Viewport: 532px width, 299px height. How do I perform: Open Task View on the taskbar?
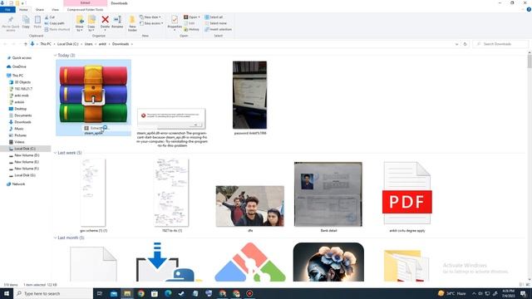click(100, 293)
